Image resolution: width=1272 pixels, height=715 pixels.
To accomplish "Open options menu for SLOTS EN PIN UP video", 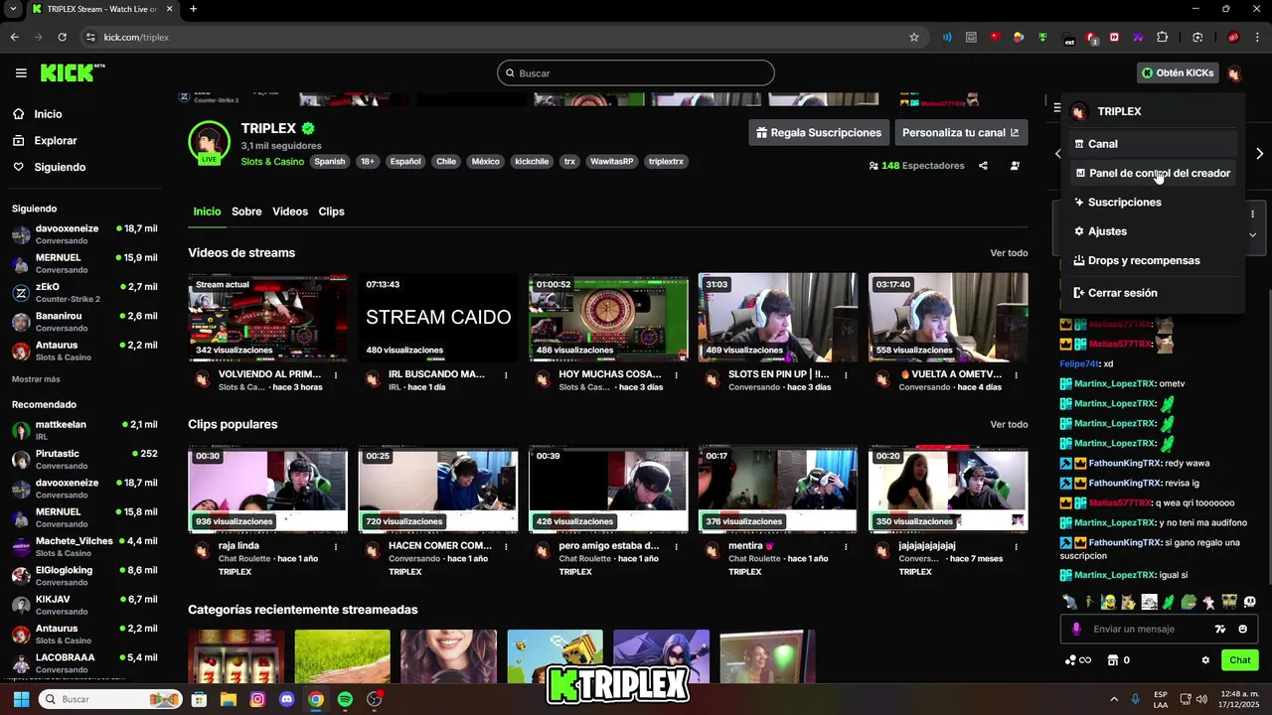I will click(846, 375).
